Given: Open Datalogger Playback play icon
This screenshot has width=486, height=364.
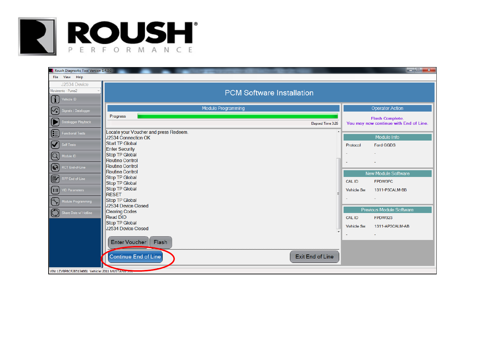Looking at the screenshot, I should 55,122.
